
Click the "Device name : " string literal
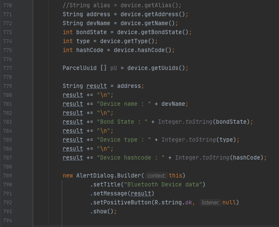[x=124, y=104]
